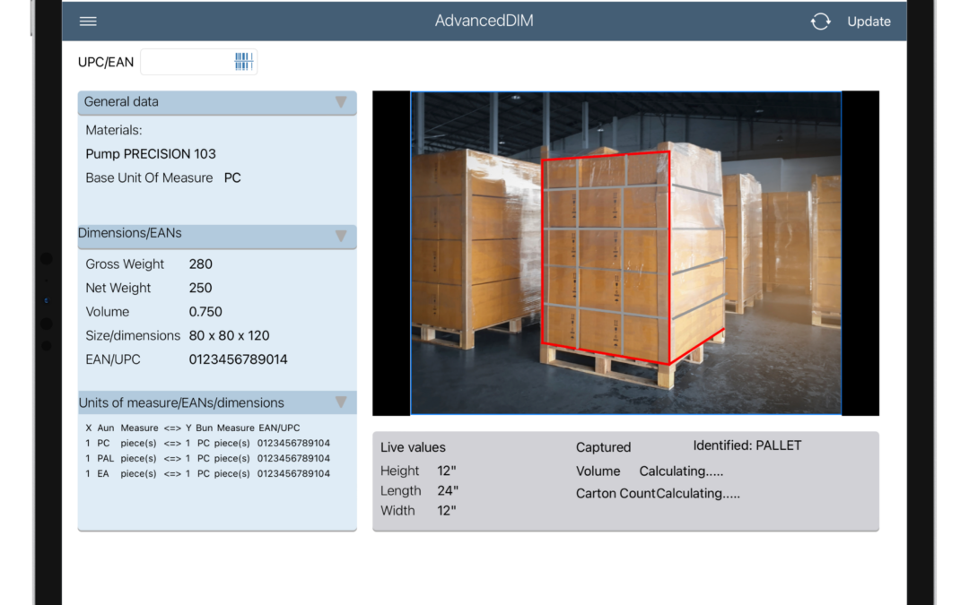Collapse the Units of measure/EANs/dimensions section
The height and width of the screenshot is (605, 969).
tap(341, 402)
